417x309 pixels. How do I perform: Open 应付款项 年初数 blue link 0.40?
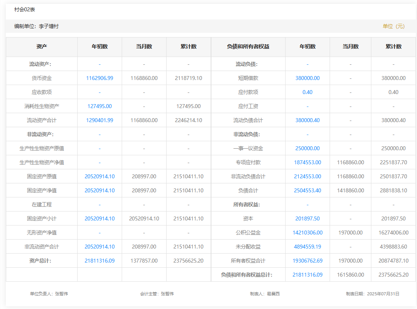[307, 92]
